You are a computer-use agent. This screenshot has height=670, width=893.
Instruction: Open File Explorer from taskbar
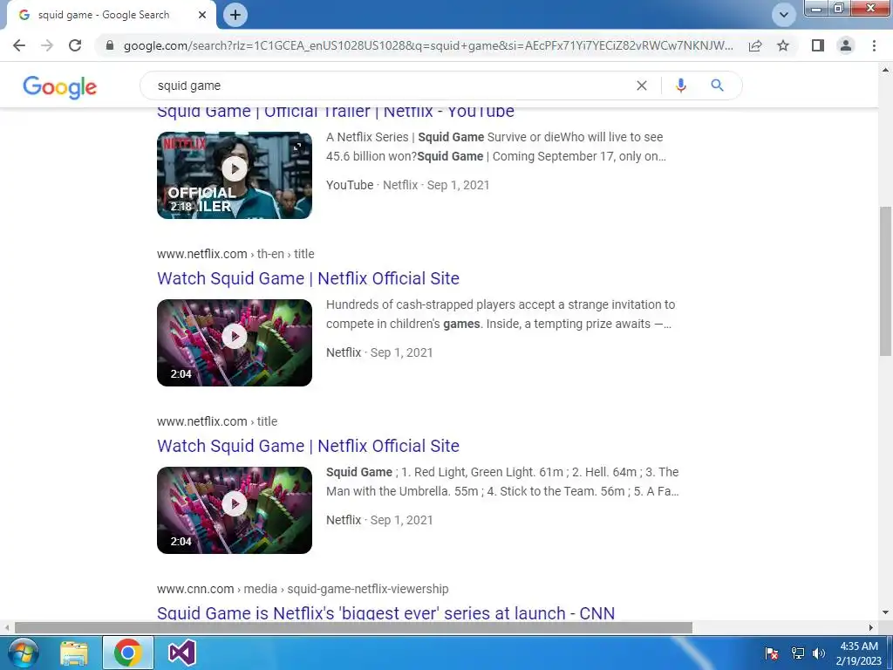tap(75, 653)
